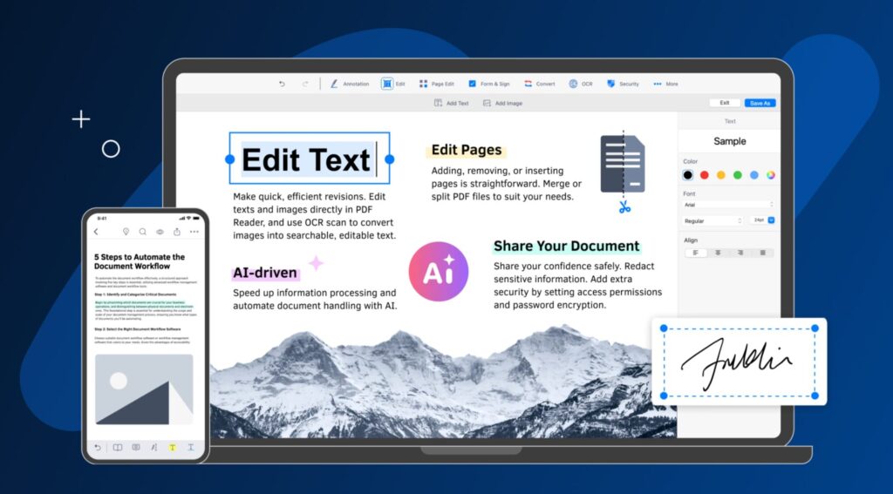The height and width of the screenshot is (494, 893).
Task: Click the undo arrow in laptop toolbar
Action: [282, 84]
